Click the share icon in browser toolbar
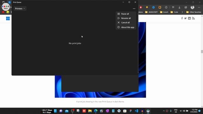 tap(186, 7)
